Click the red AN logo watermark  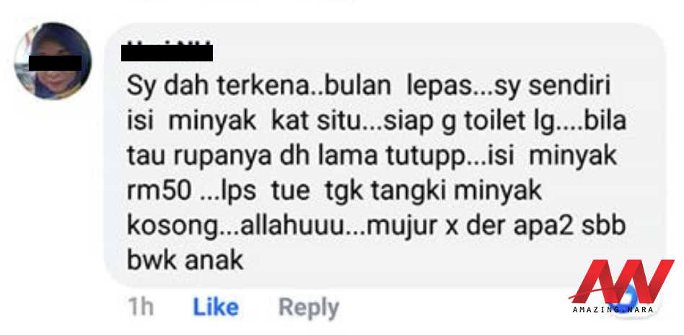621,282
